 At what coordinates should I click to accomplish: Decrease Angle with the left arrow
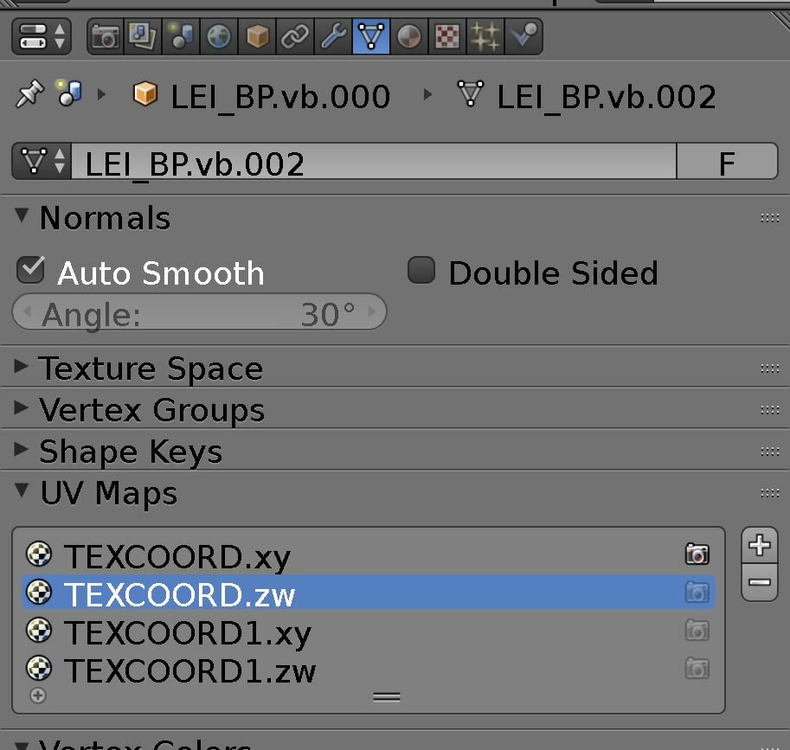tap(27, 311)
